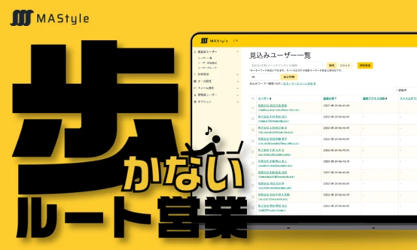Expand the オプション sidebar chevron
This screenshot has width=417, height=250.
click(x=237, y=102)
